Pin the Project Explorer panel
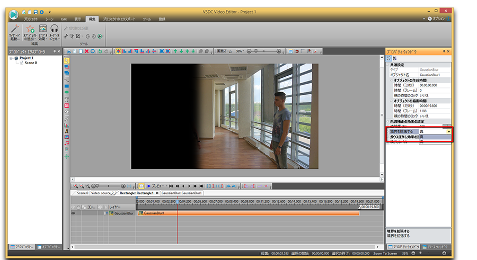The image size is (477, 260). coord(55,51)
